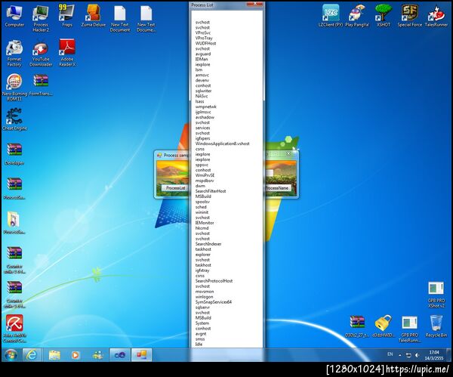Click the IEMonitor entry

pos(205,223)
